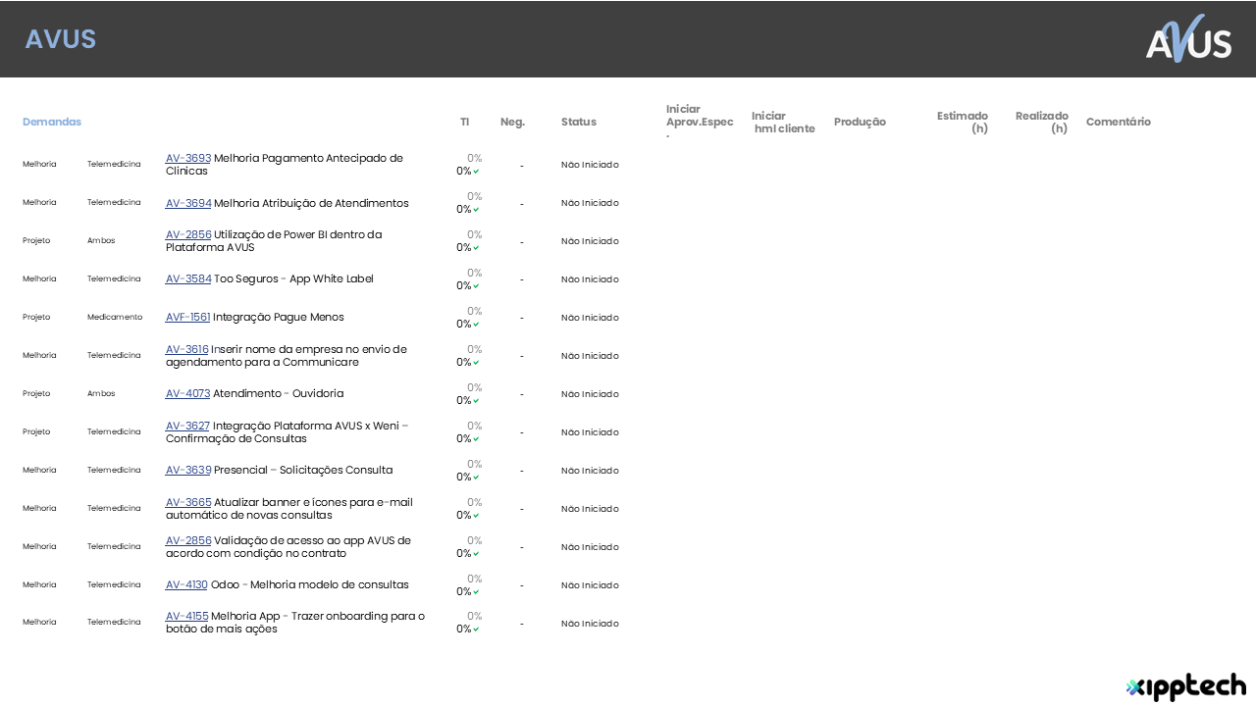The image size is (1256, 706).
Task: Click the green check icon in the AV-4073 row
Action: click(x=476, y=401)
